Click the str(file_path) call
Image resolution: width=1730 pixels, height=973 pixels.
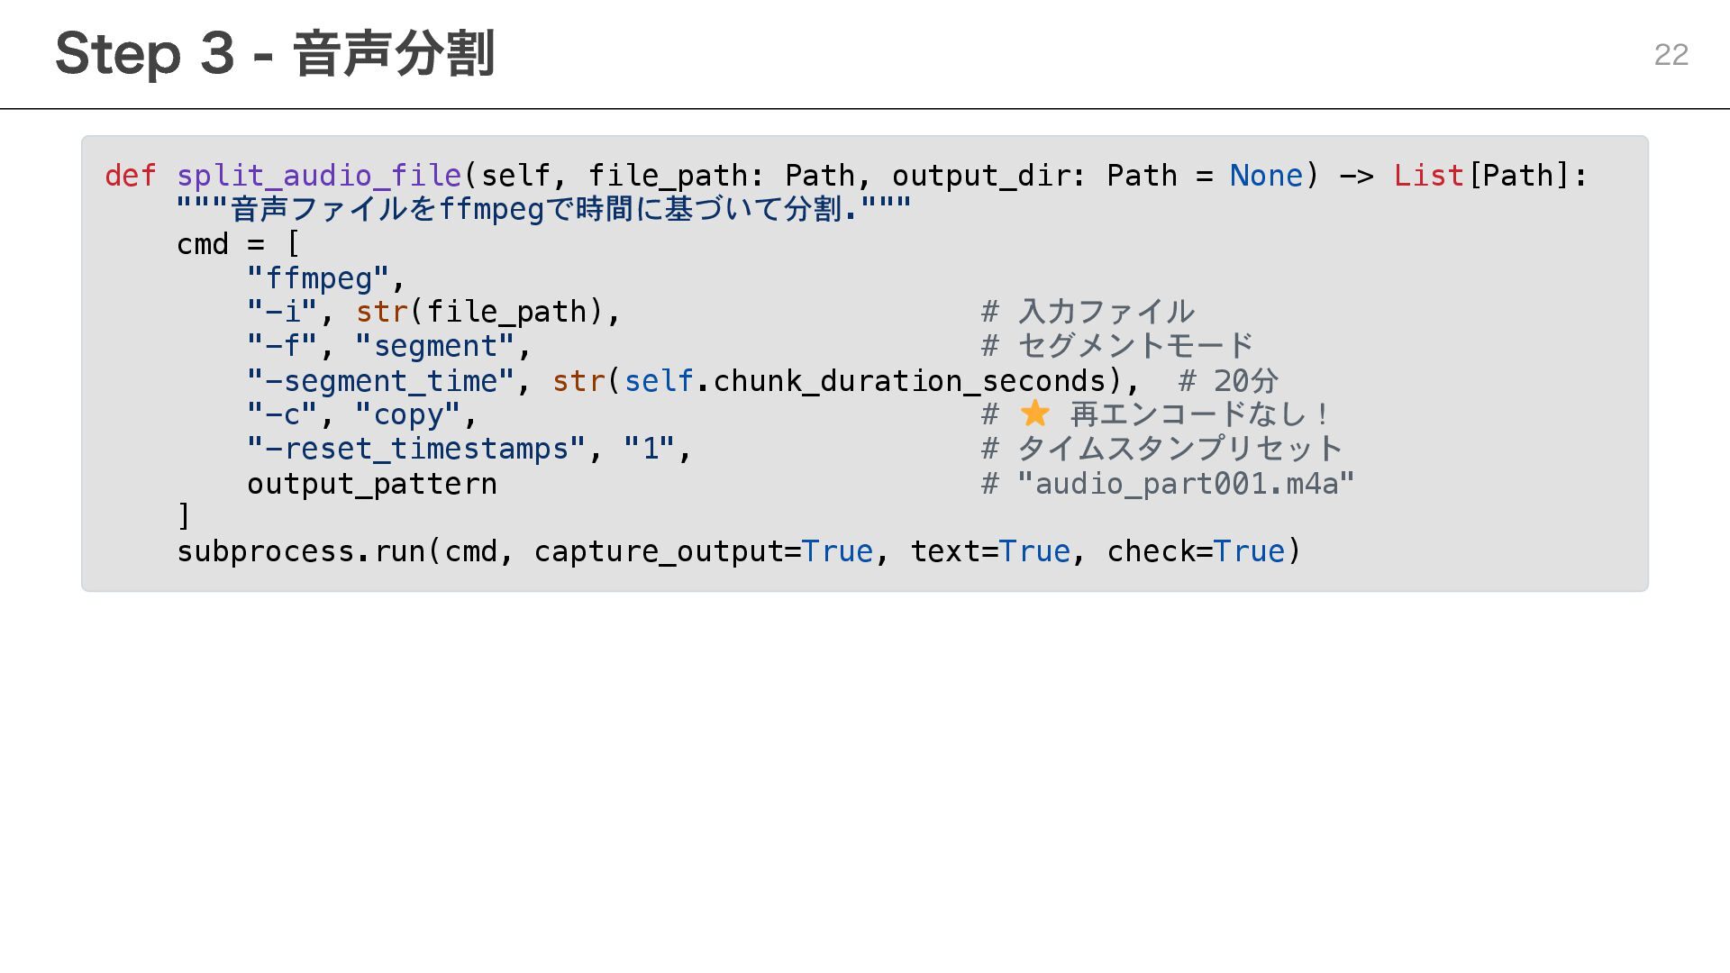(x=479, y=313)
